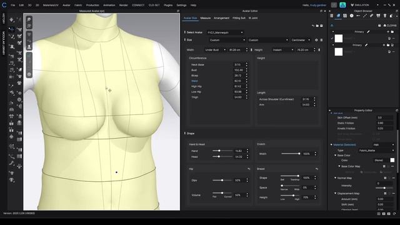Click the Bust circumference value field
Image resolution: width=400 pixels, height=225 pixels.
point(239,70)
